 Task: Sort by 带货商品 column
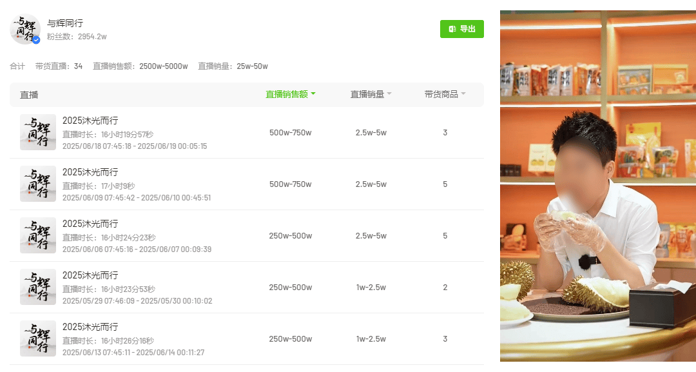click(x=445, y=94)
